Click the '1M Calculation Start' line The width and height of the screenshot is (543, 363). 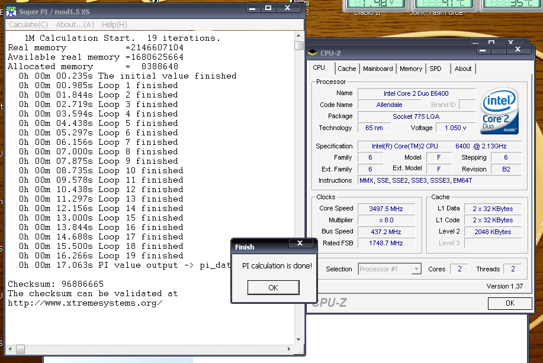pyautogui.click(x=122, y=38)
